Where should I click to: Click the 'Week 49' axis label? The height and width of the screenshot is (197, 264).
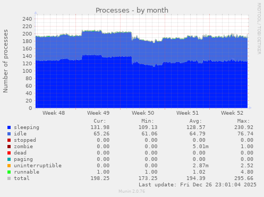[98, 113]
